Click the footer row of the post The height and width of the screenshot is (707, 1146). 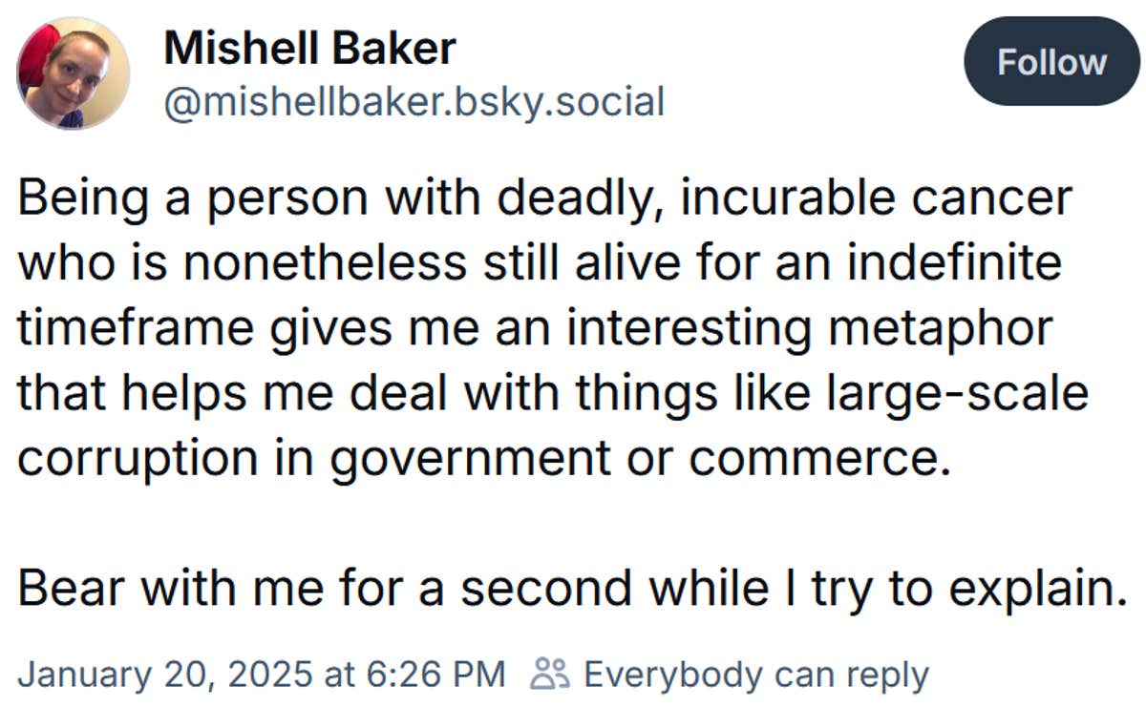point(477,674)
